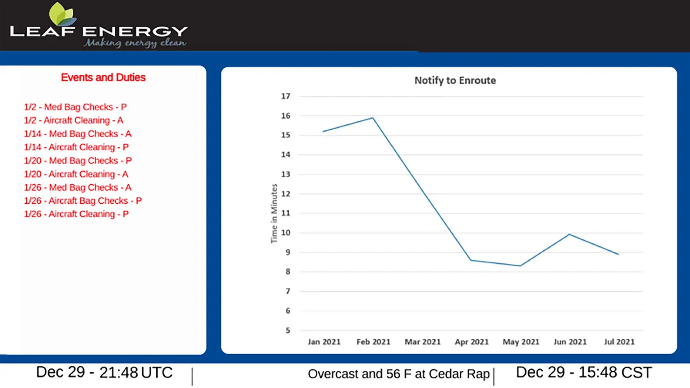Toggle visibility of Events and Duties panel
The image size is (690, 388).
click(x=102, y=77)
